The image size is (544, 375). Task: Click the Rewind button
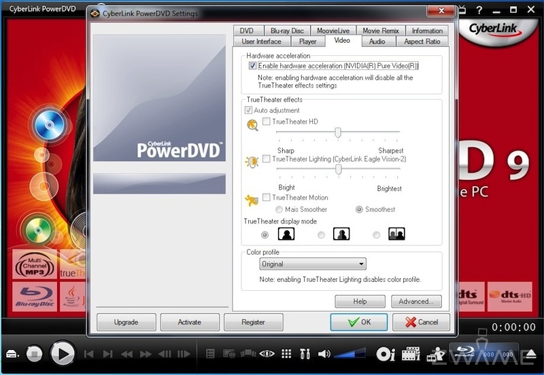126,354
